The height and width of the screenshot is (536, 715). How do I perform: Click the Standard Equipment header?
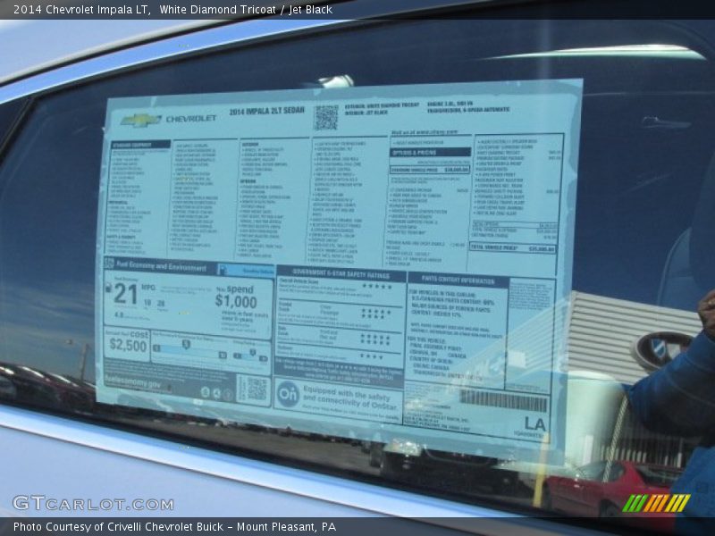point(140,145)
